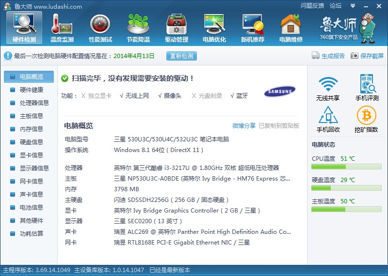Click the 主板温度 progress bar

346,209
